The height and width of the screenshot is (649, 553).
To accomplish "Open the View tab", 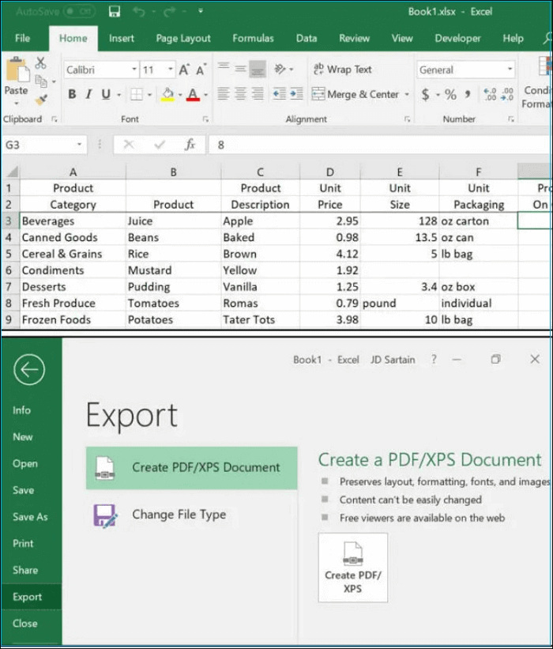I will tap(402, 39).
